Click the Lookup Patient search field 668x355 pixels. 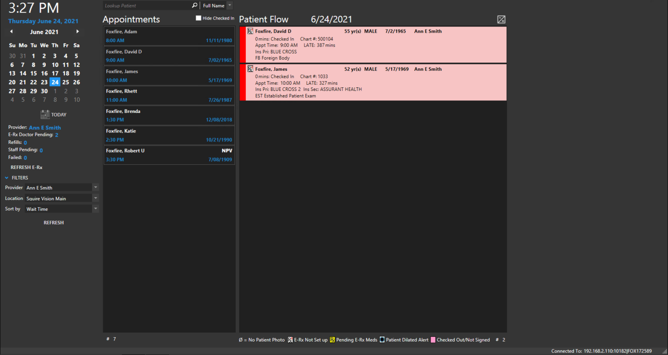pos(147,6)
